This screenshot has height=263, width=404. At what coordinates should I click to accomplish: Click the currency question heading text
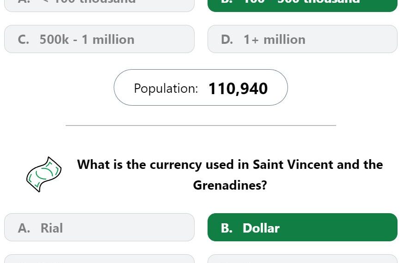[x=230, y=175]
